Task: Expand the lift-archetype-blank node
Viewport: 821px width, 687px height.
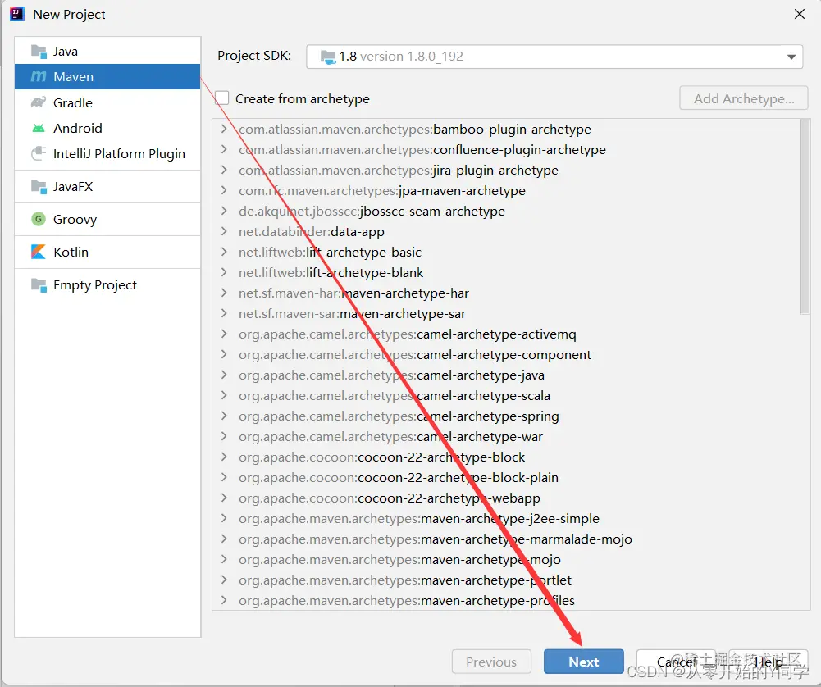Action: click(224, 272)
